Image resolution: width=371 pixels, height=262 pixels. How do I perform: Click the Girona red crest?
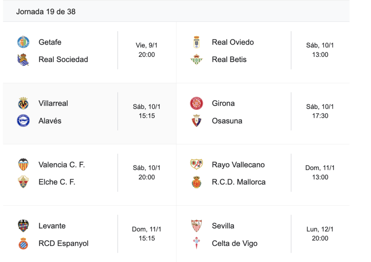(196, 103)
